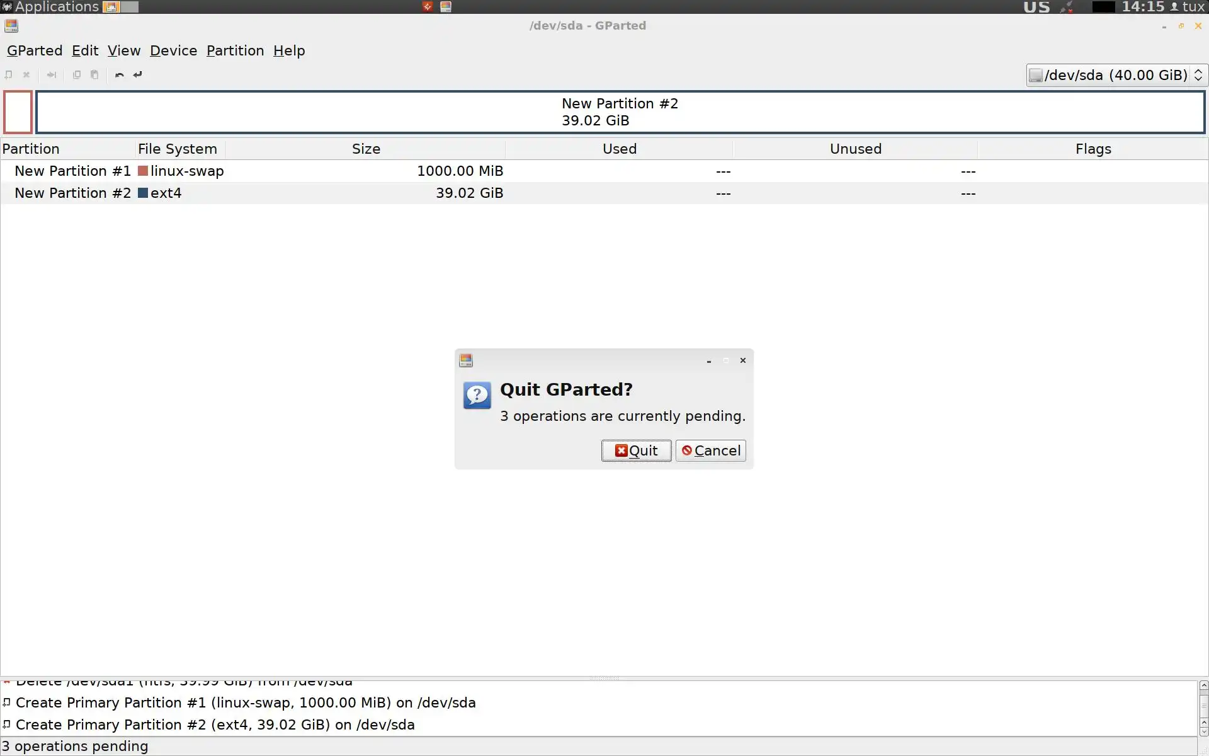Click the Undo Last Operation toolbar icon

[x=119, y=75]
